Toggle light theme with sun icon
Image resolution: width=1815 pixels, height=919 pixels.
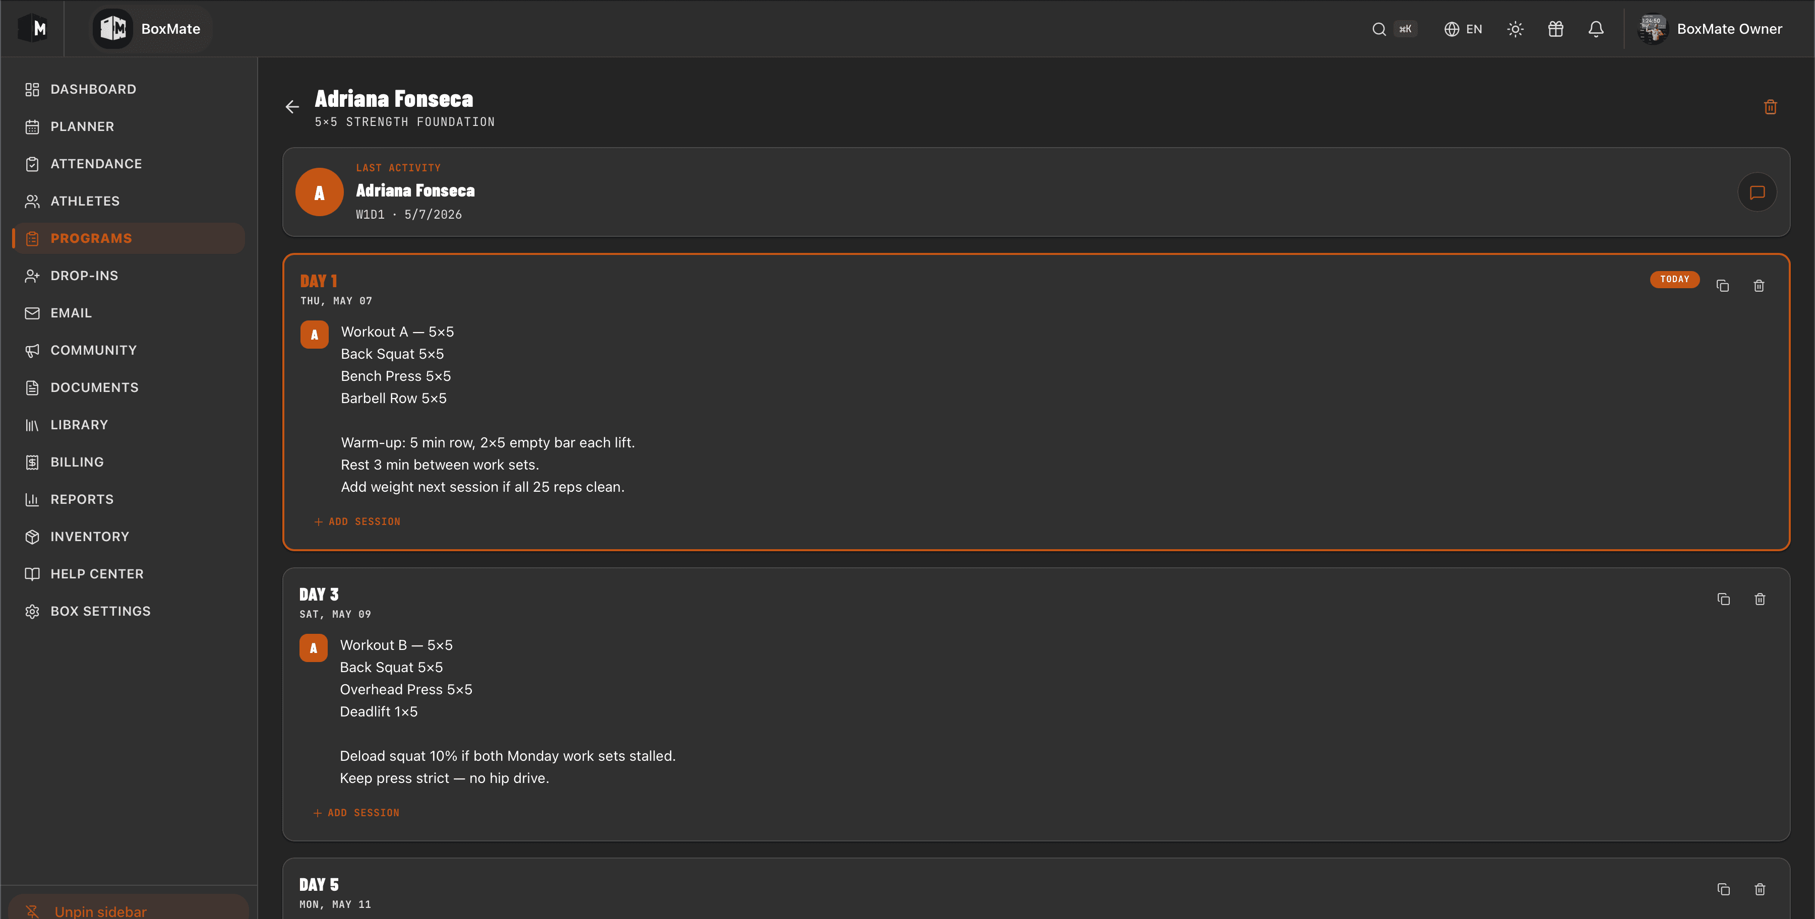tap(1515, 29)
